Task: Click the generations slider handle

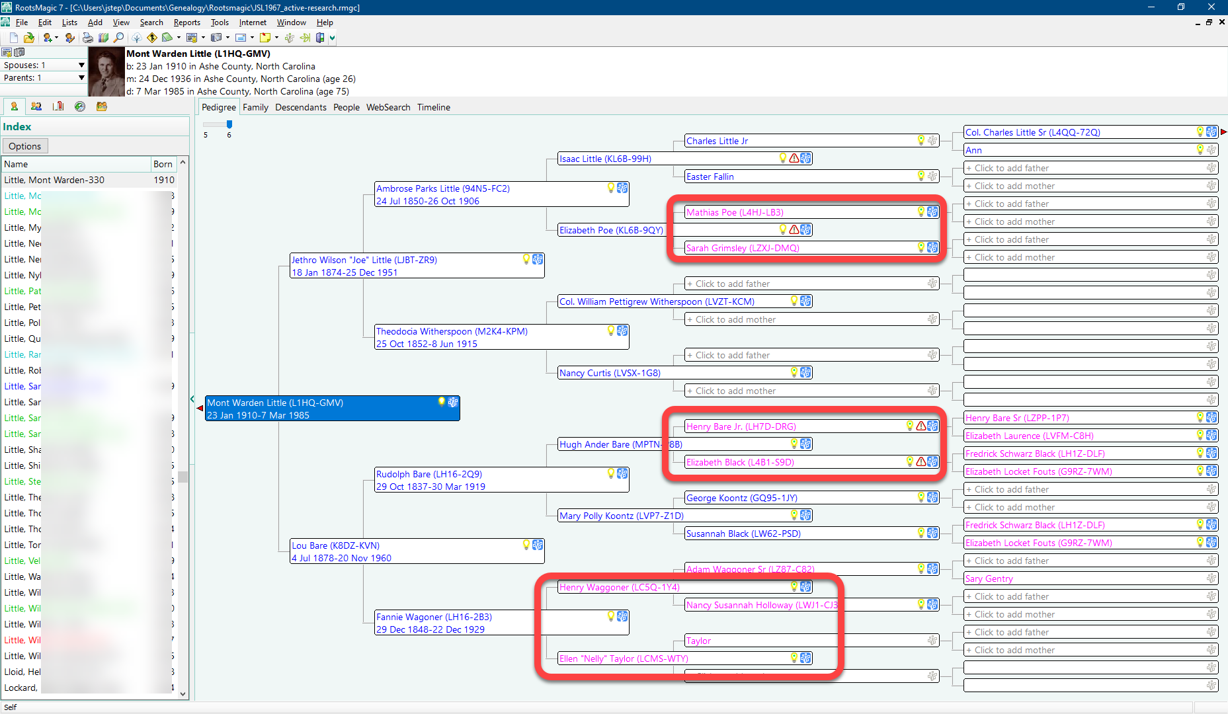Action: [229, 124]
